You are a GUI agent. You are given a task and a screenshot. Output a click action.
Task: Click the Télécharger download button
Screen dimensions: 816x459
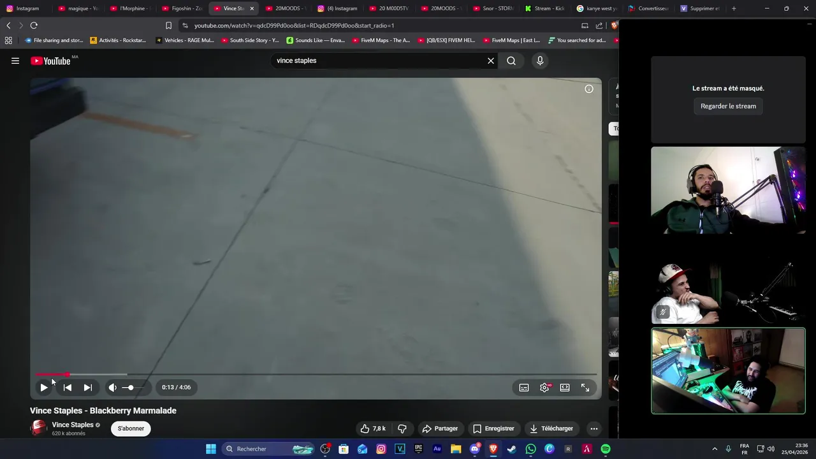coord(551,428)
